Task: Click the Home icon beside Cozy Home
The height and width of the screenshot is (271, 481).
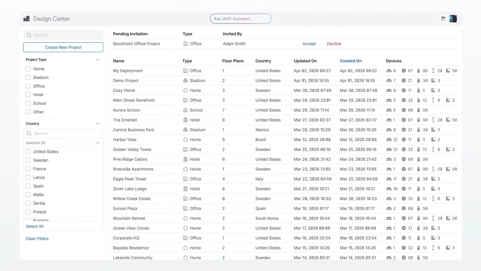Action: point(185,90)
